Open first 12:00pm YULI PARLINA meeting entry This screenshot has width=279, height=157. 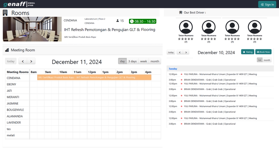[220, 74]
